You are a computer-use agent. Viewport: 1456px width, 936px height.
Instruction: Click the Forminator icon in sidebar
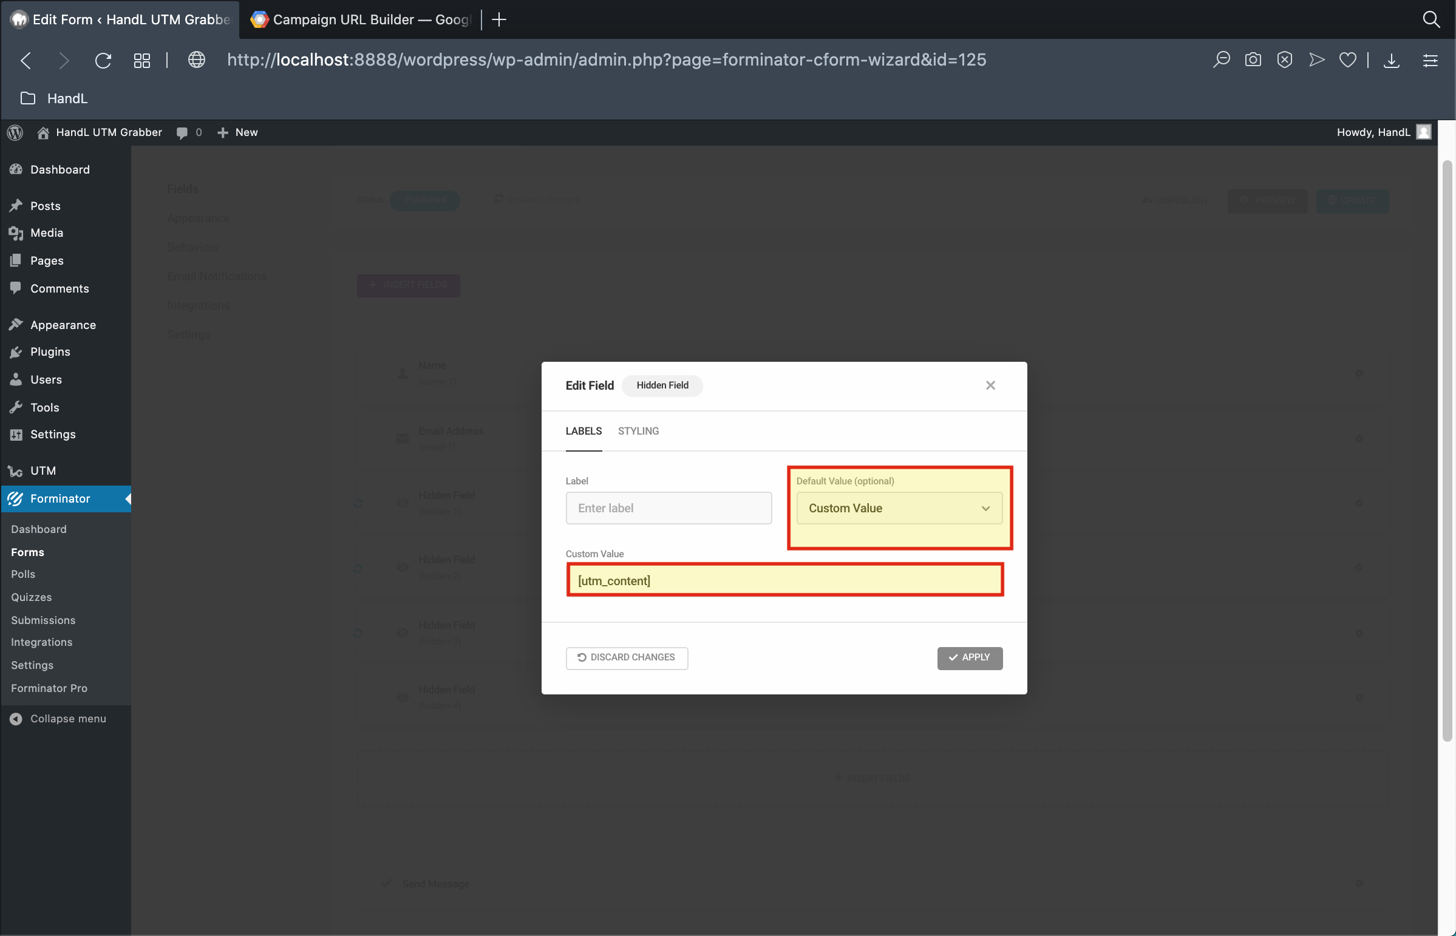click(15, 498)
